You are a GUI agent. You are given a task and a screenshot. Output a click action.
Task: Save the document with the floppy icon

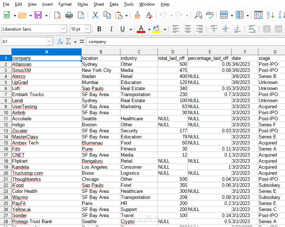click(x=38, y=15)
